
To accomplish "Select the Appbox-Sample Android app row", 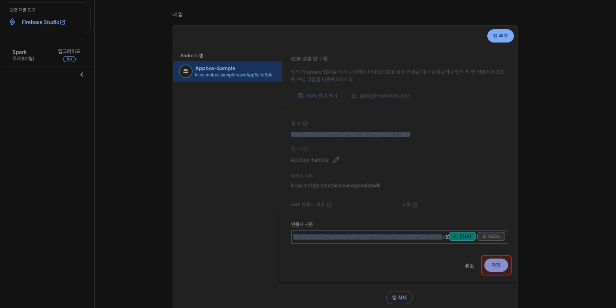I will click(x=228, y=71).
